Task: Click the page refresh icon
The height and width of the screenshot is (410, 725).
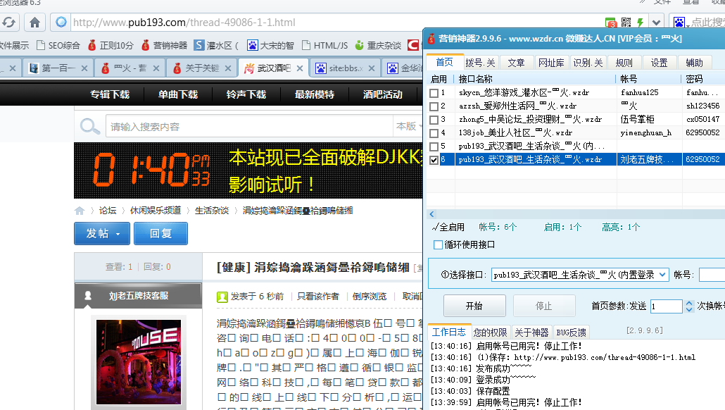Action: [x=9, y=22]
